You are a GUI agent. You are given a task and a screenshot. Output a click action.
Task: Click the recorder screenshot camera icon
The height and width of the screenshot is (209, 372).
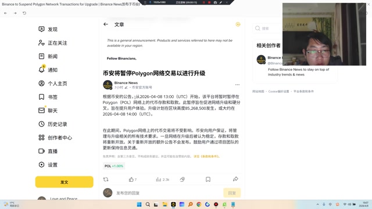tap(215, 2)
